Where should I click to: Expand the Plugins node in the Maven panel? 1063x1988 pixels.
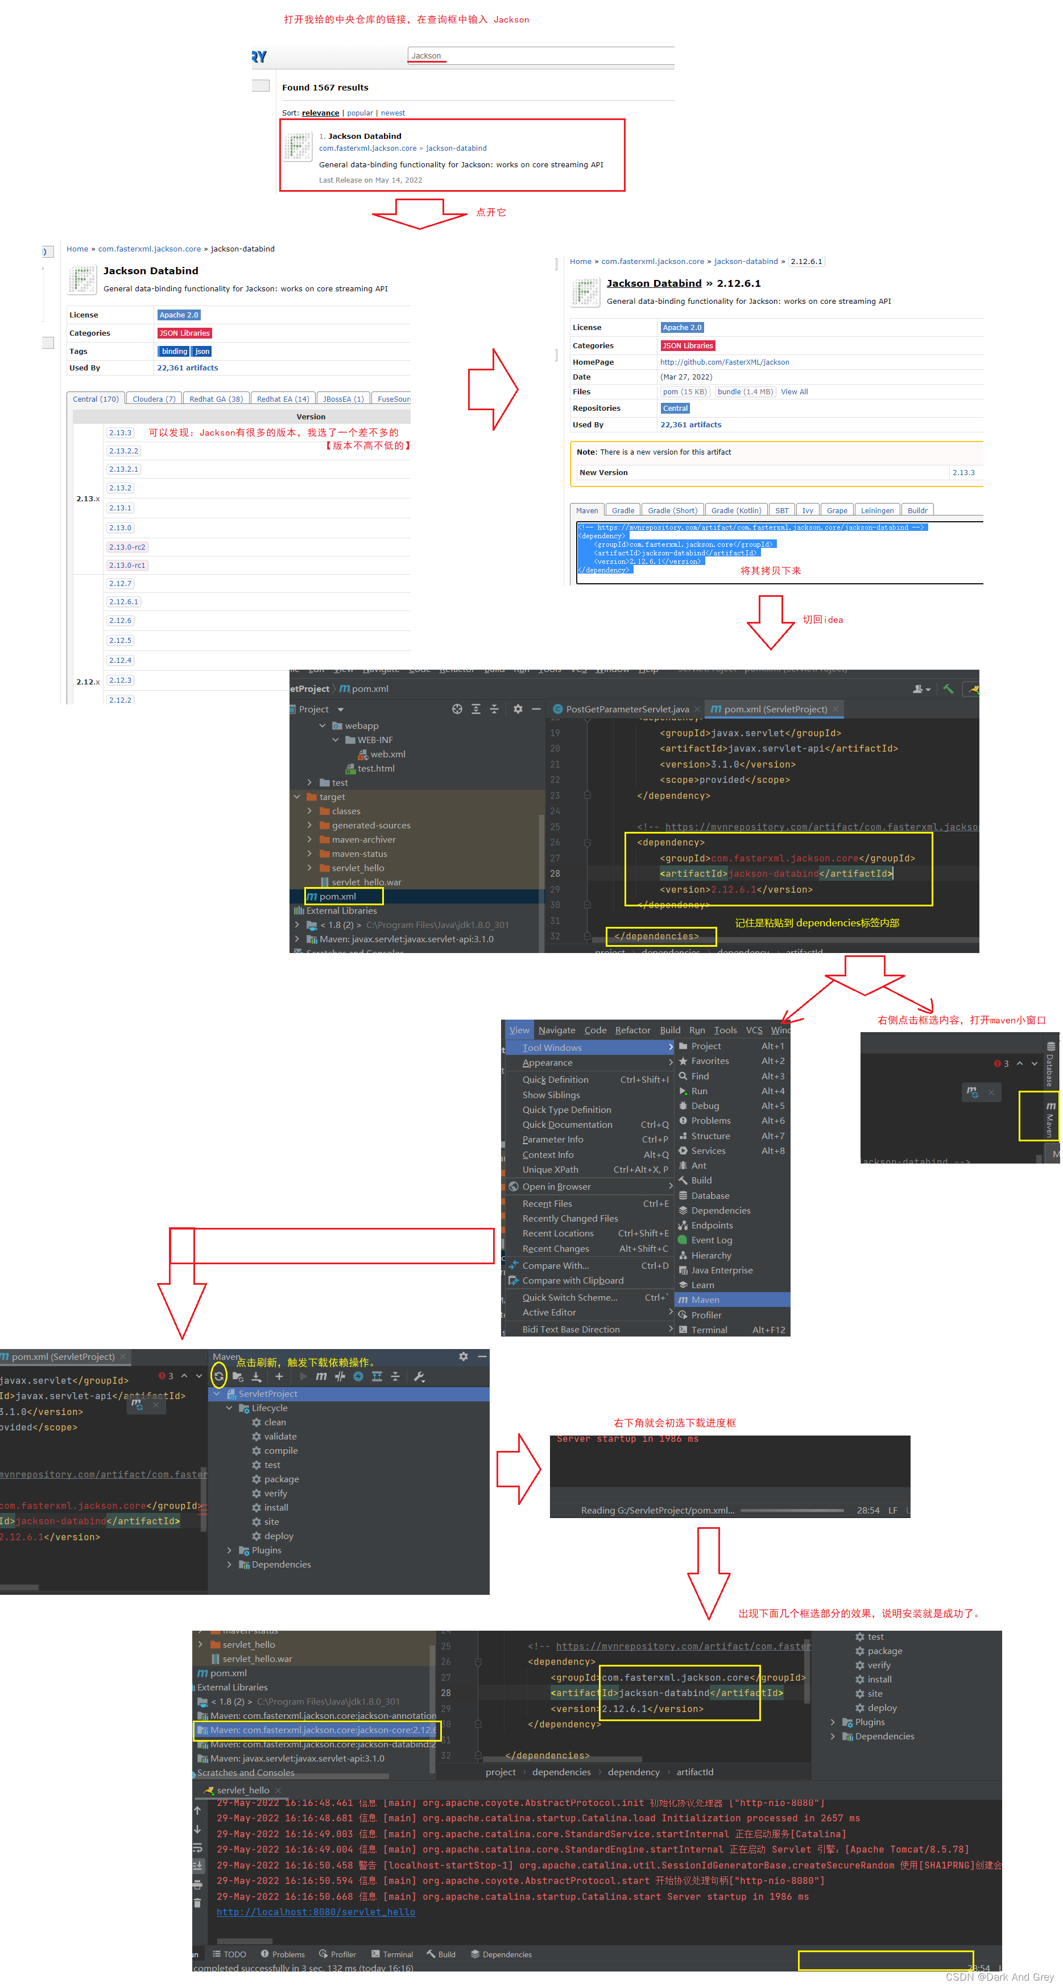[229, 1550]
